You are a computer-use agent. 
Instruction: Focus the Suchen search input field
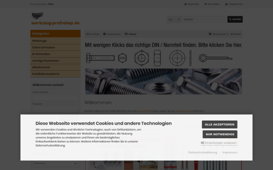coord(205,19)
